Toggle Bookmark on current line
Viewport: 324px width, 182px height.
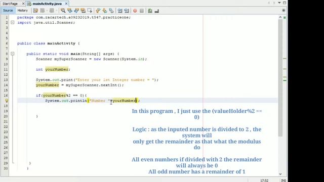coord(111,11)
